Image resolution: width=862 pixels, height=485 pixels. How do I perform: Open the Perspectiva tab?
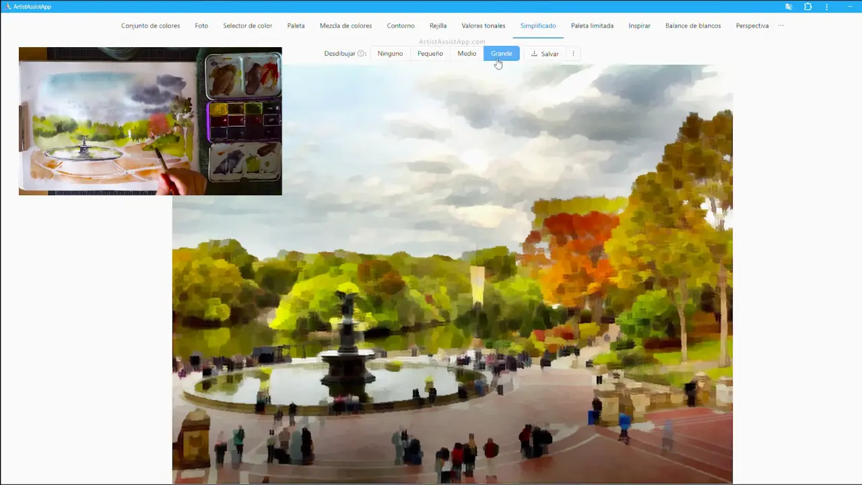(x=752, y=26)
